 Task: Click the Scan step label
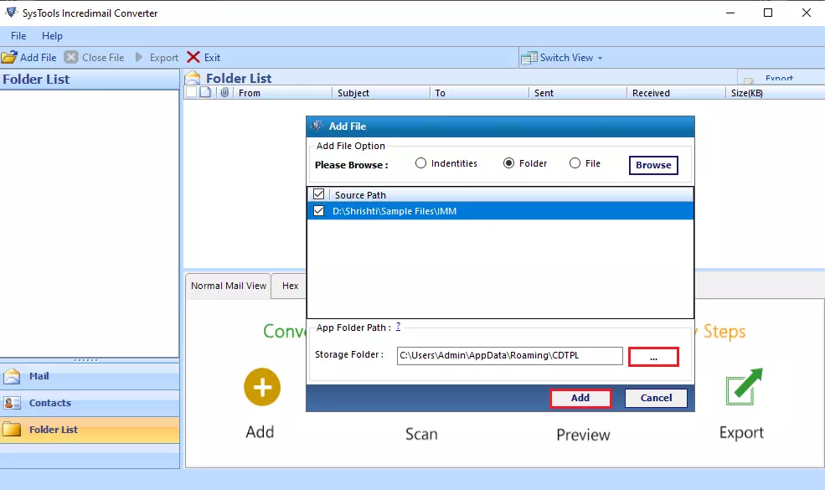click(421, 434)
